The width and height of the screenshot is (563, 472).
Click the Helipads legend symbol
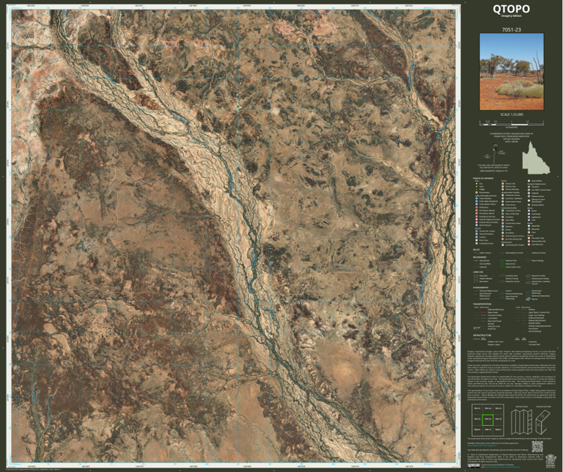click(x=529, y=193)
